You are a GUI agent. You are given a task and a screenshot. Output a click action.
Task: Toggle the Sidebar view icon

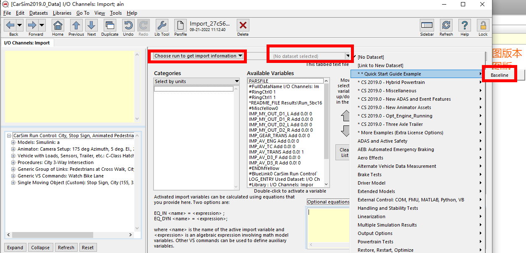tap(427, 25)
